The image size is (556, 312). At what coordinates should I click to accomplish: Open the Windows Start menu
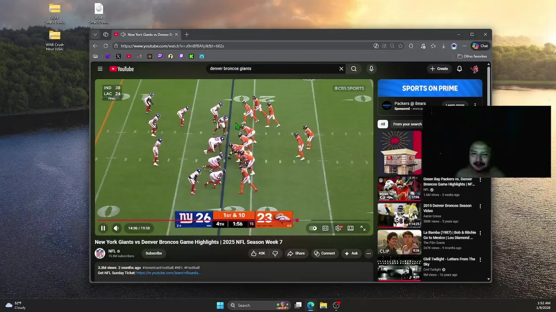[220, 305]
